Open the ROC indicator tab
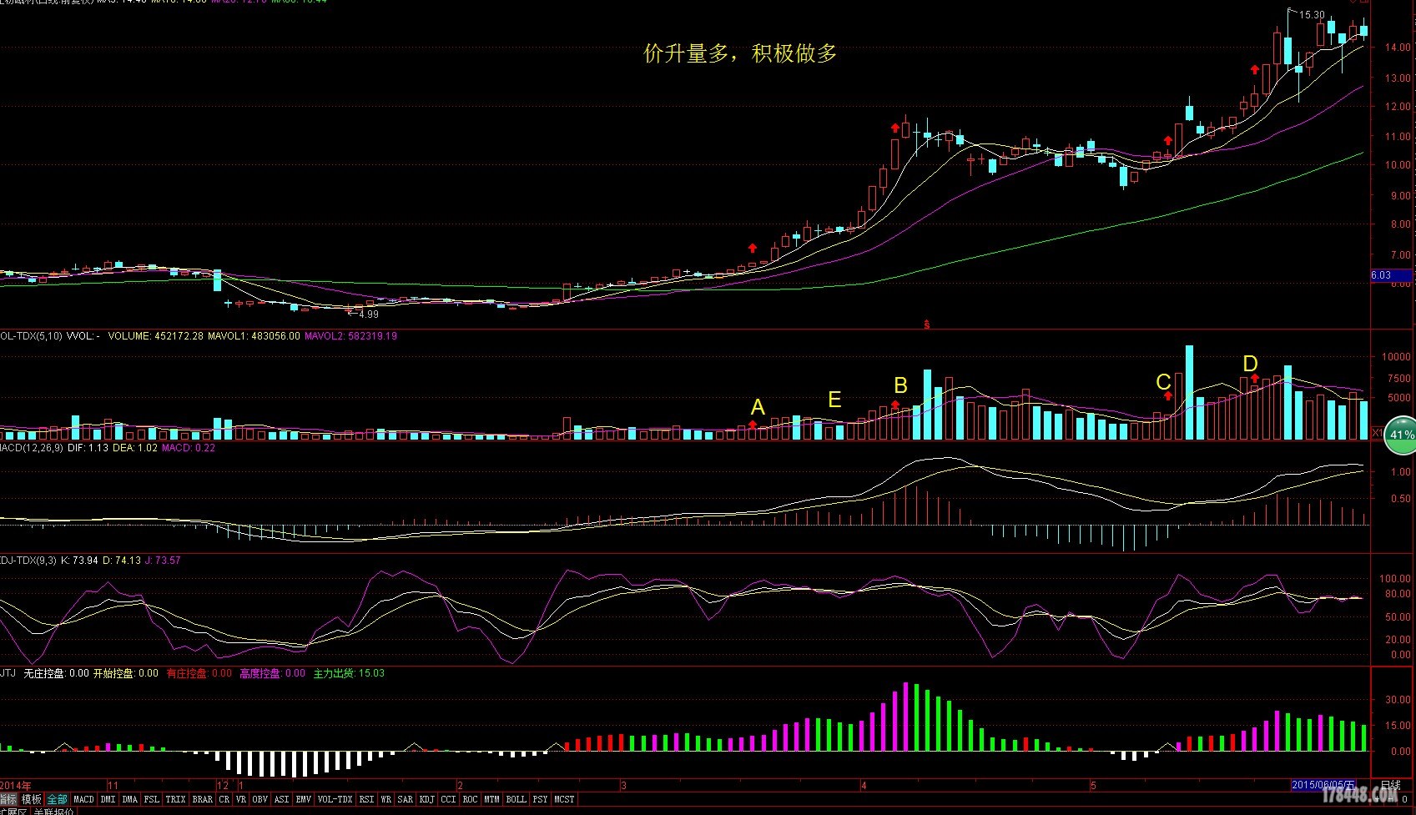The width and height of the screenshot is (1416, 815). [x=471, y=799]
